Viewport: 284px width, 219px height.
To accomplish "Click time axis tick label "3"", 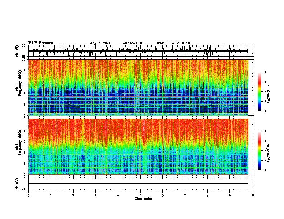I will (x=95, y=195).
